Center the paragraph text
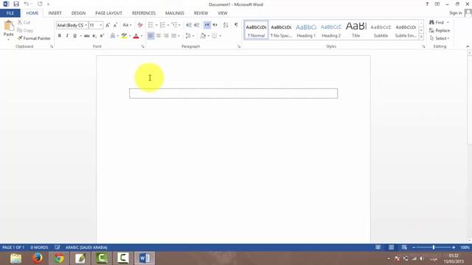 coord(159,36)
